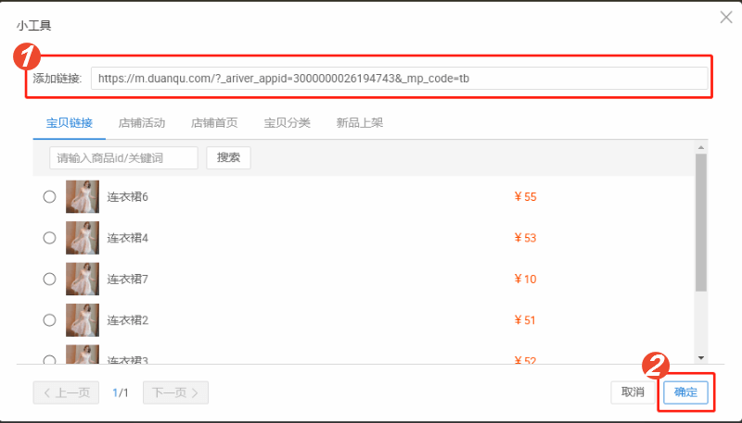742x423 pixels.
Task: Switch to the 宝贝分类 tab
Action: pyautogui.click(x=287, y=123)
